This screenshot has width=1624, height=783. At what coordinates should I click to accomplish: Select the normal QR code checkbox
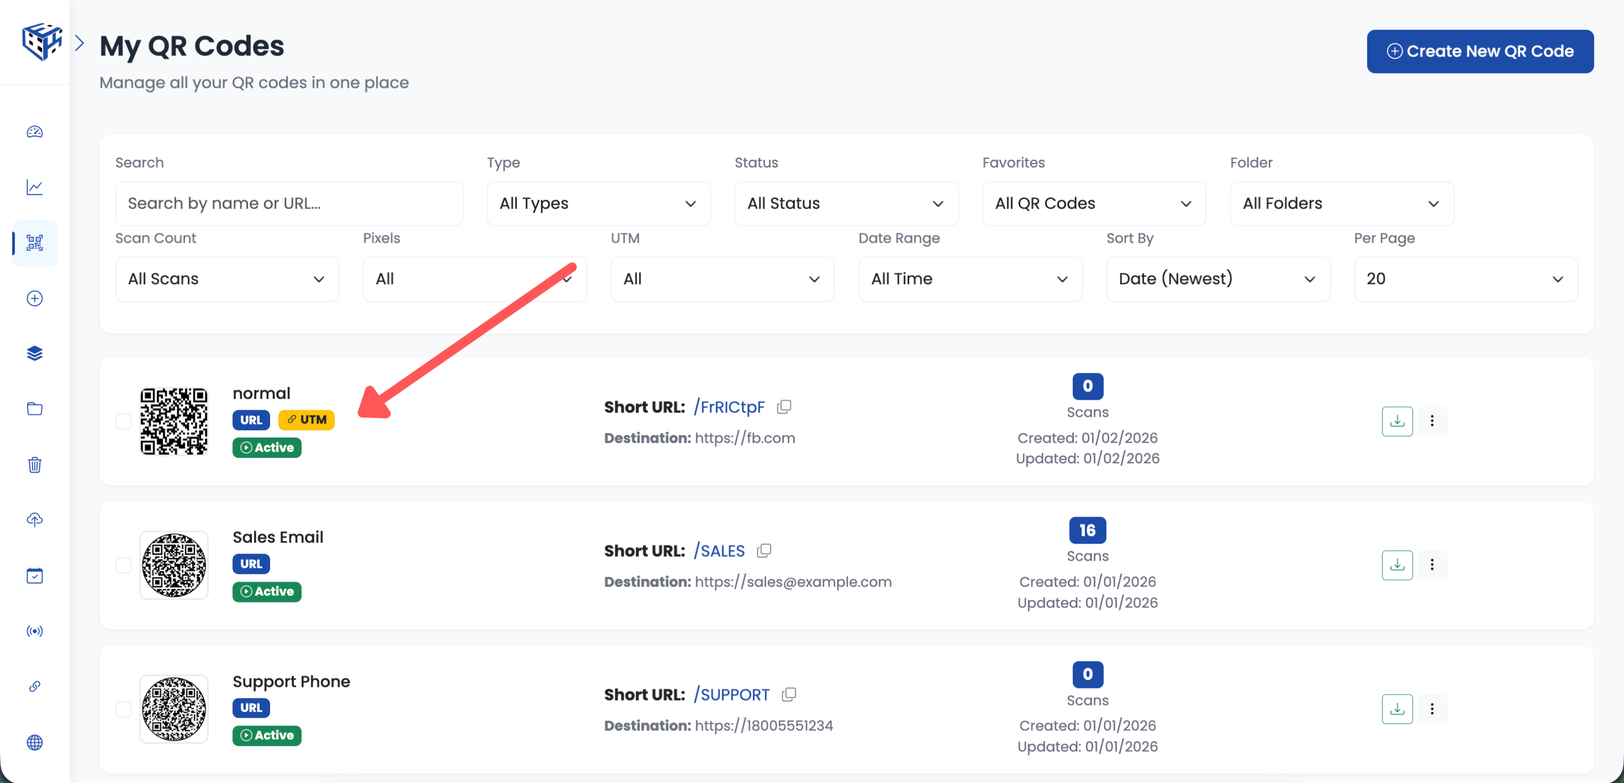point(123,421)
